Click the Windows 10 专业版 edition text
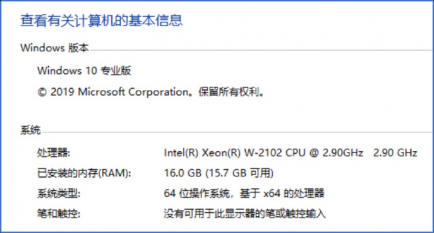 pyautogui.click(x=84, y=71)
